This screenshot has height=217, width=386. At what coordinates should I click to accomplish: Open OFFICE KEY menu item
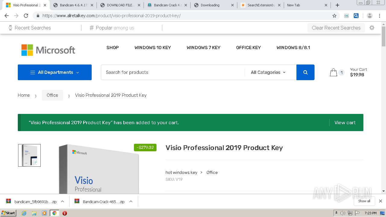point(248,48)
